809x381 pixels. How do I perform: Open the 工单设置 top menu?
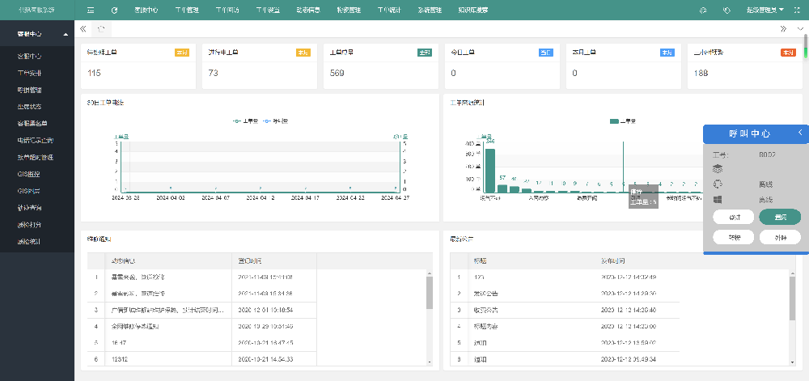[268, 10]
